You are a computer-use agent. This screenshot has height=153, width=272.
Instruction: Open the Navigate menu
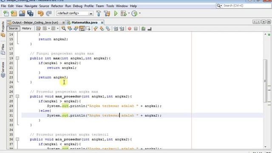click(x=31, y=6)
